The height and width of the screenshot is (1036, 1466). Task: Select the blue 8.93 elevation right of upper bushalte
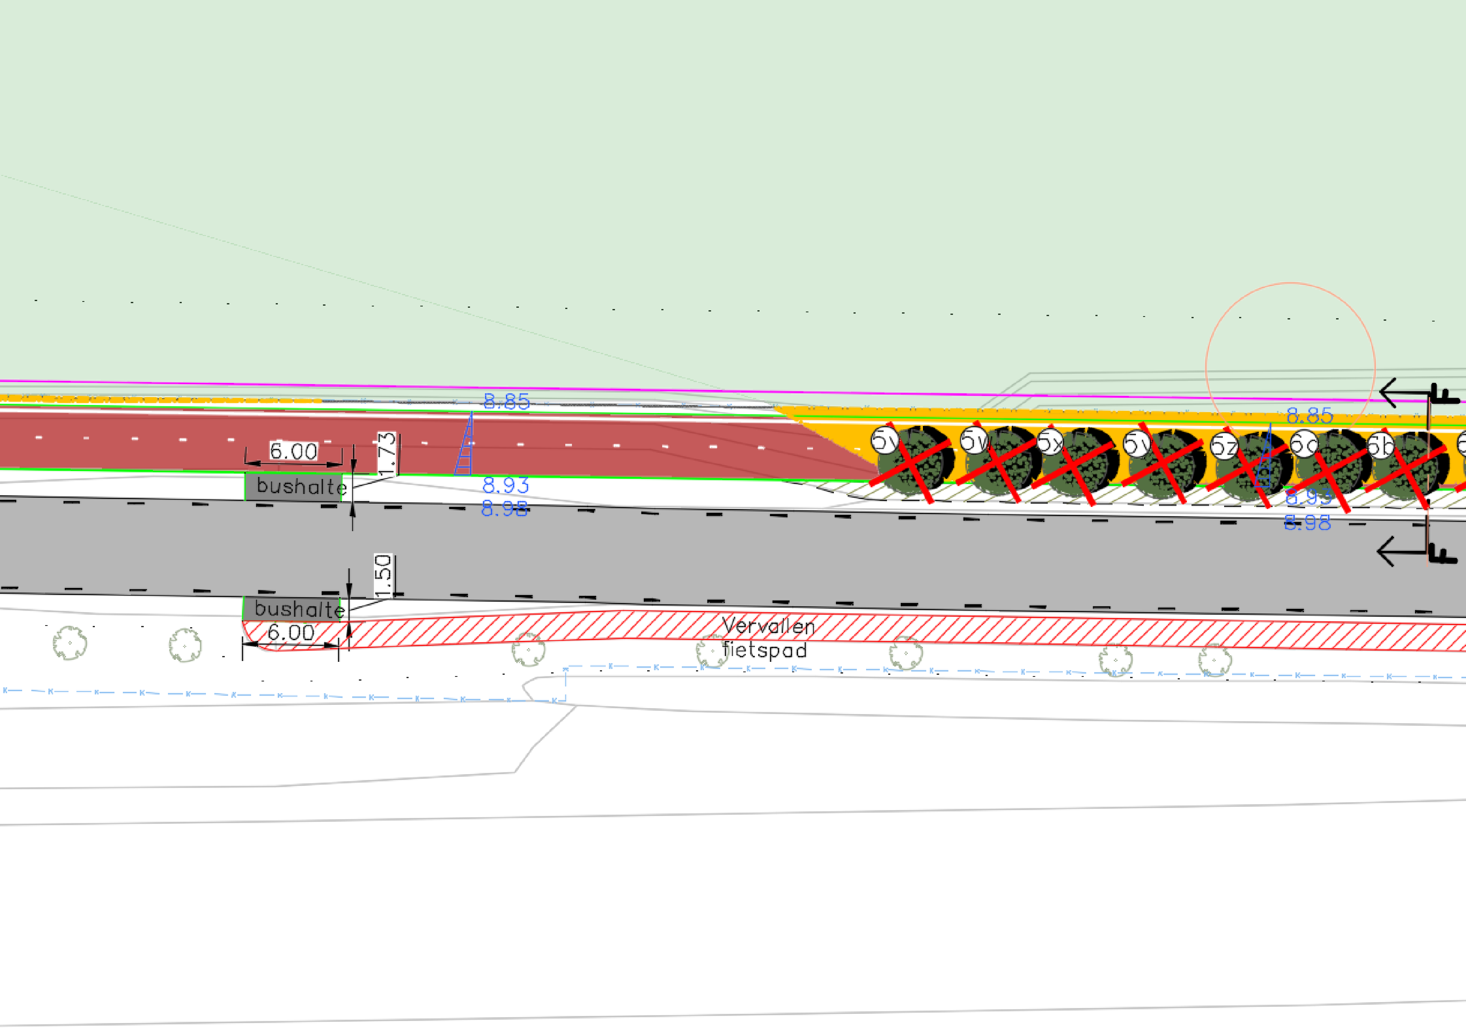pyautogui.click(x=505, y=485)
